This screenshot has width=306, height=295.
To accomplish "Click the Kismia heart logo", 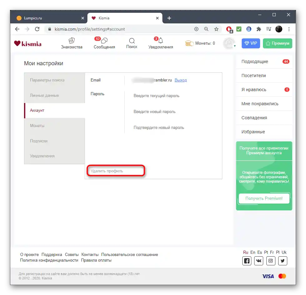I will [x=28, y=43].
